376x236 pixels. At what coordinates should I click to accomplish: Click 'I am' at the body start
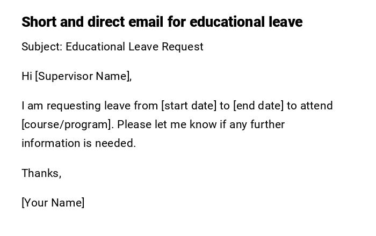29,106
